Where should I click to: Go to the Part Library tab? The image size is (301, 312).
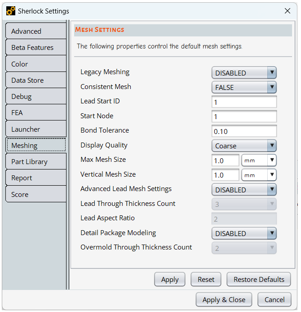coord(35,162)
